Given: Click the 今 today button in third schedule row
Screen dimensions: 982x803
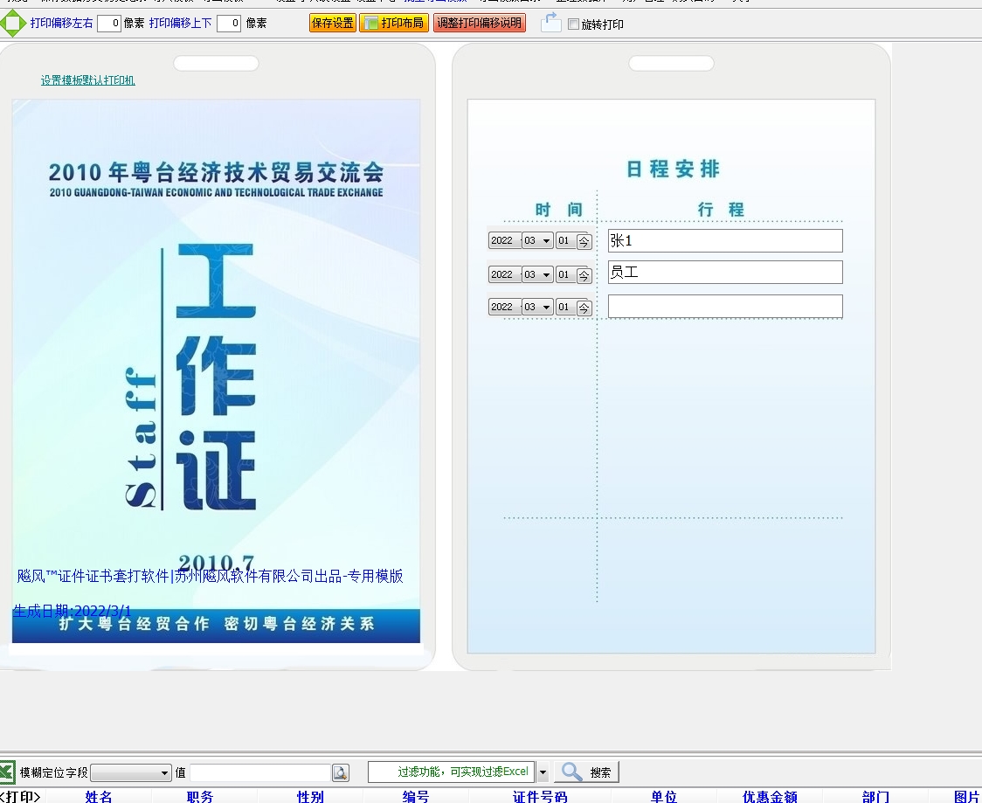Looking at the screenshot, I should [x=584, y=308].
